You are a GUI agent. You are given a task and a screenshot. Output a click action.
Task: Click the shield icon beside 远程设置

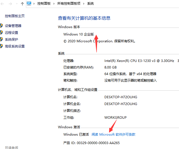(1, 33)
